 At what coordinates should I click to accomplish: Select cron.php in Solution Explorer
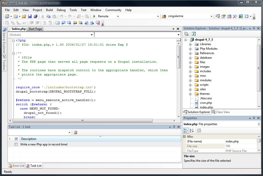coord(206,103)
